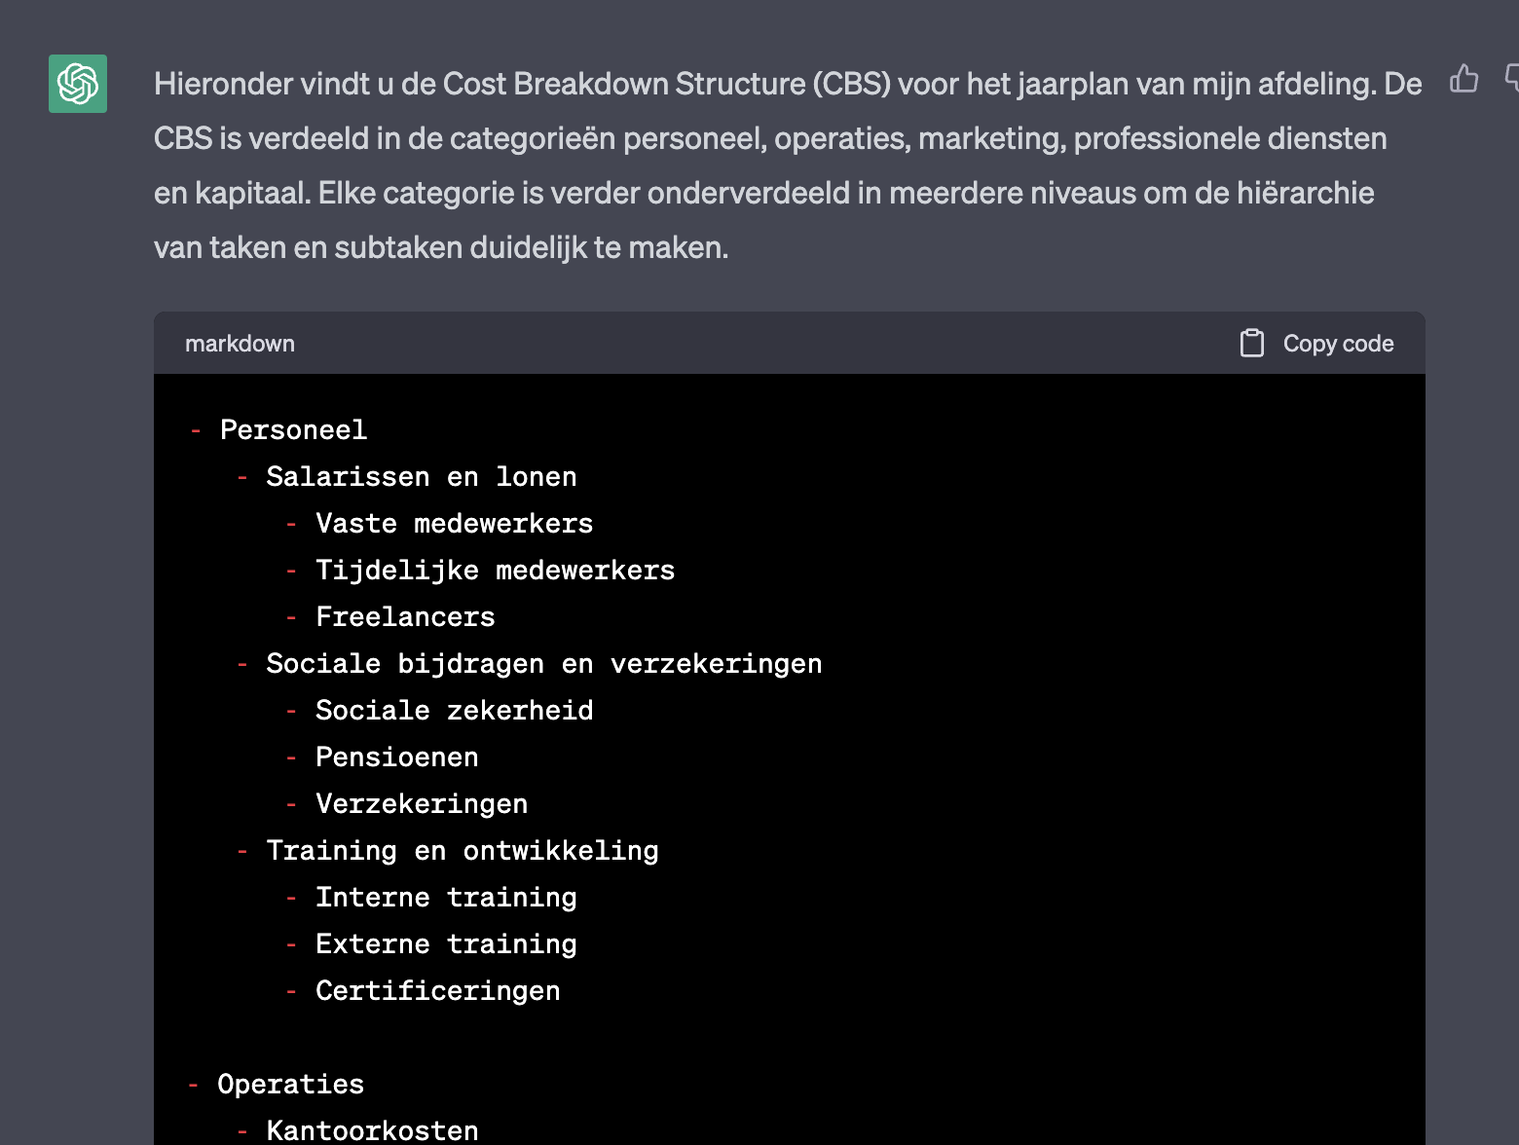Screen dimensions: 1519x1145
Task: Click the "Externe training" line
Action: (x=446, y=944)
